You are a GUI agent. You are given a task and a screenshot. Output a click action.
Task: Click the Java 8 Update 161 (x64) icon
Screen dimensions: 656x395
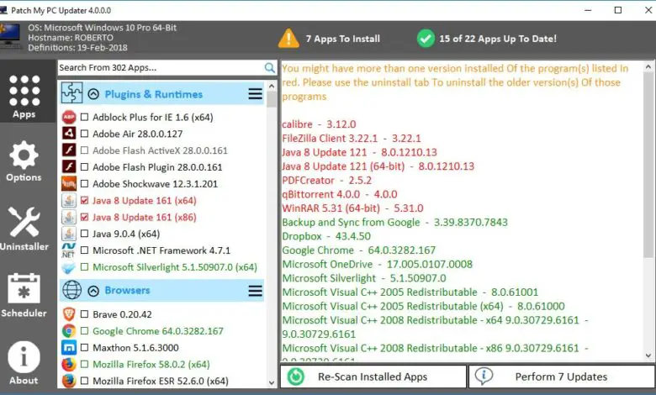point(69,200)
